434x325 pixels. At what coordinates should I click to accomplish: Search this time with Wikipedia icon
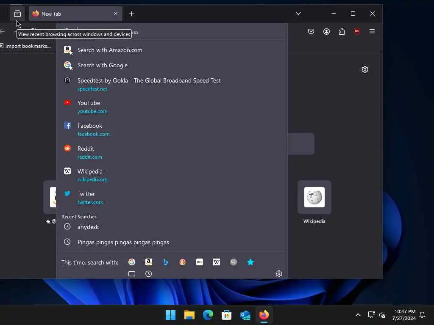[x=217, y=262]
